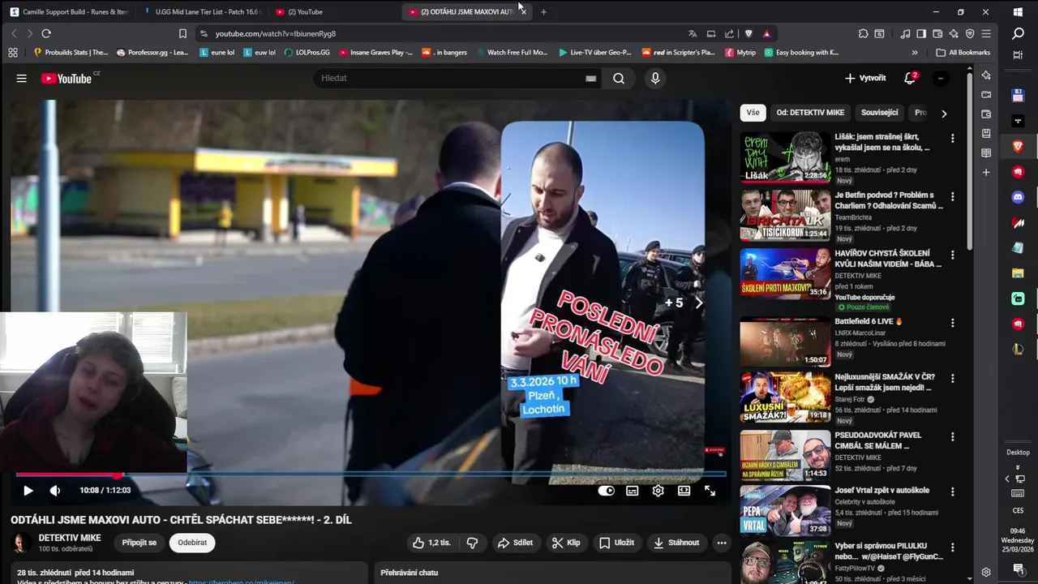The height and width of the screenshot is (584, 1038).
Task: Select the Vše filter chip
Action: point(753,113)
